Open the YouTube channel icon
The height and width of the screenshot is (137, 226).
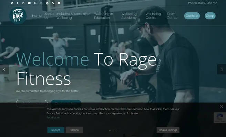(29, 3)
